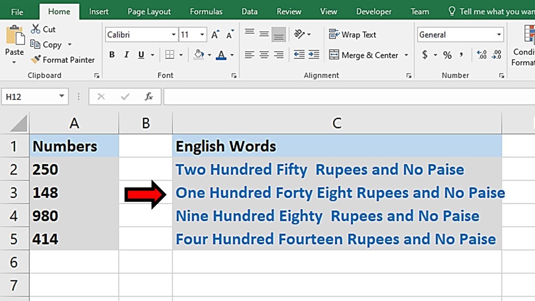Screen dimensions: 535x301
Task: Apply cell borders icon
Action: coord(169,55)
